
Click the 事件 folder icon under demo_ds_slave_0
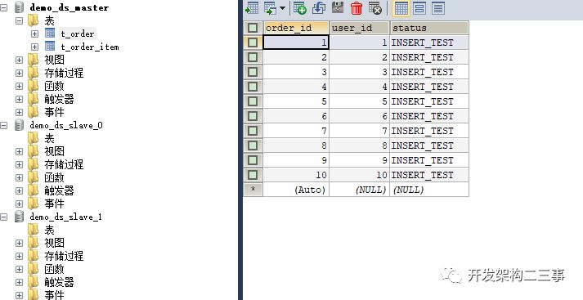[x=33, y=203]
